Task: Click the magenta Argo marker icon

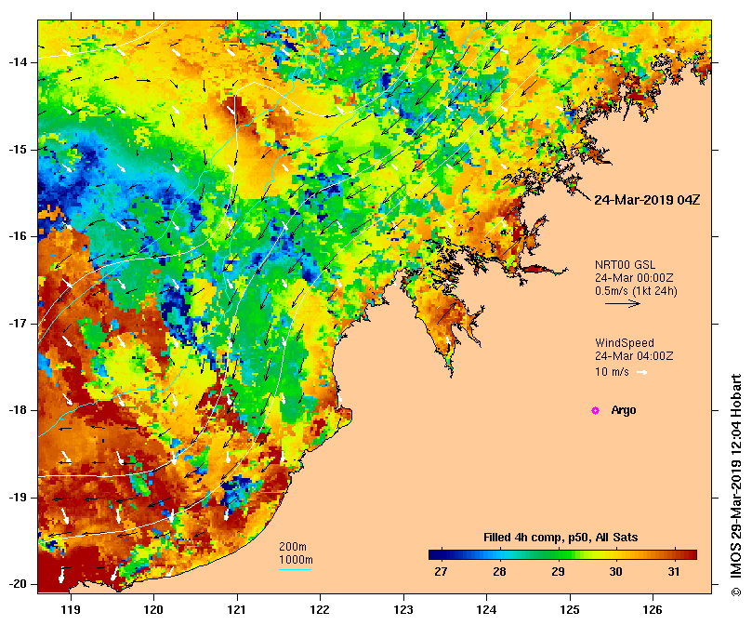Action: [595, 410]
